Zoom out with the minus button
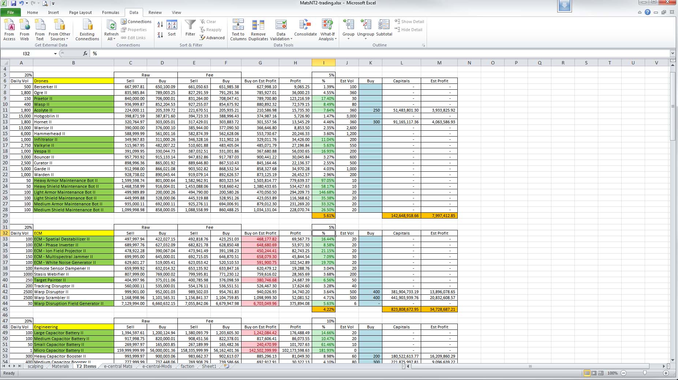The width and height of the screenshot is (678, 380). point(623,373)
